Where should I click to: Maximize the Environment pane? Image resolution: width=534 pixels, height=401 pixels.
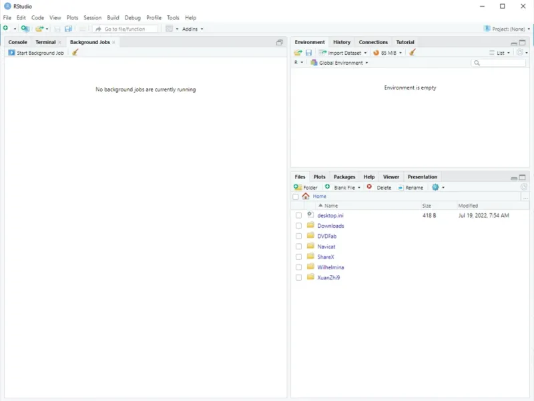(522, 43)
